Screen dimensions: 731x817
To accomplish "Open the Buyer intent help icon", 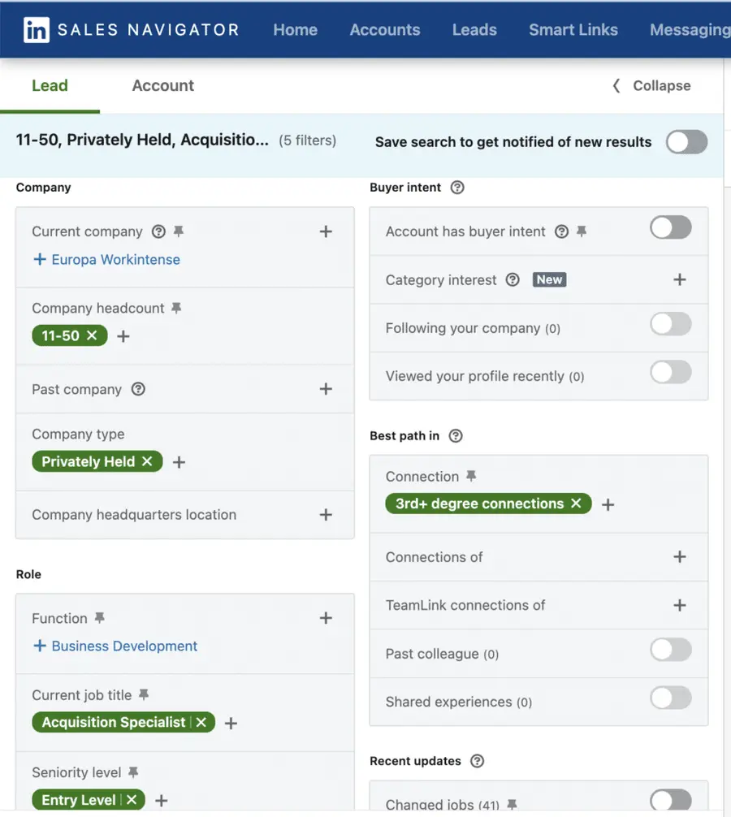I will pos(456,188).
